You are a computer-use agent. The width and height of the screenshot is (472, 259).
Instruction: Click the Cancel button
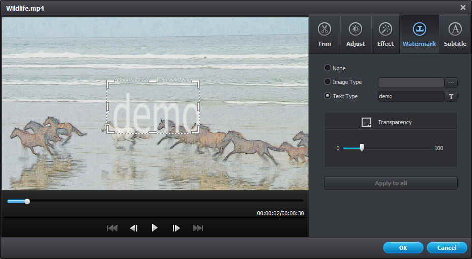(447, 248)
